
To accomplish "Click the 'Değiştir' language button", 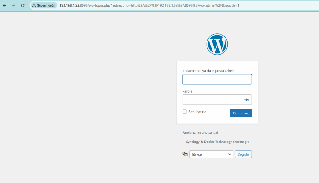I will point(243,154).
